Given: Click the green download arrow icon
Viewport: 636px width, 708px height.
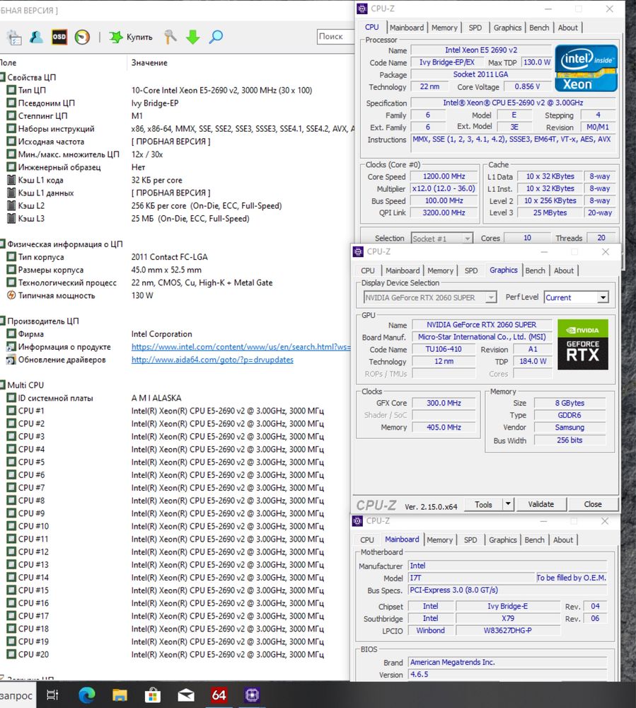Looking at the screenshot, I should [192, 37].
